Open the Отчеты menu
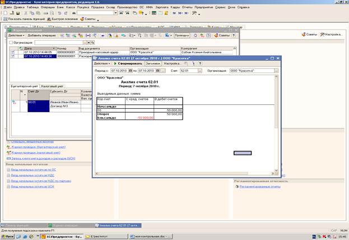 [187, 7]
